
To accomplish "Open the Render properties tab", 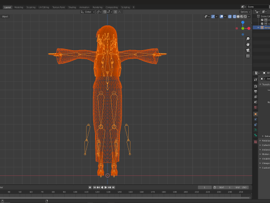I will pos(255,86).
